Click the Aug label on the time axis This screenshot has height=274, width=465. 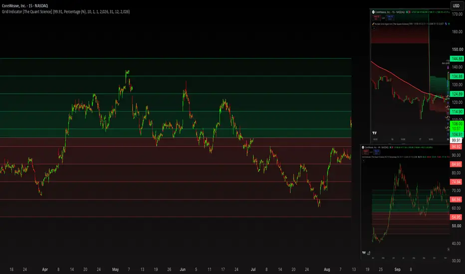(x=327, y=269)
